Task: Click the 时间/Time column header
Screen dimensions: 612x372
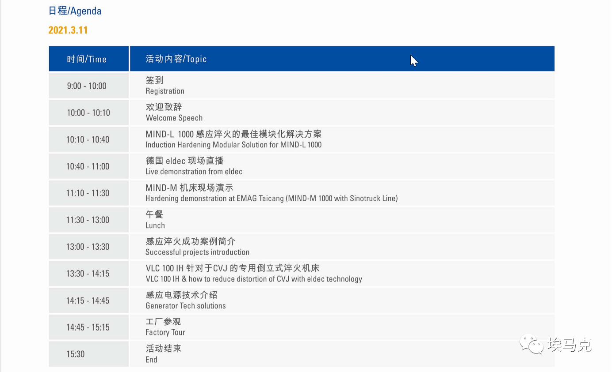Action: point(88,59)
